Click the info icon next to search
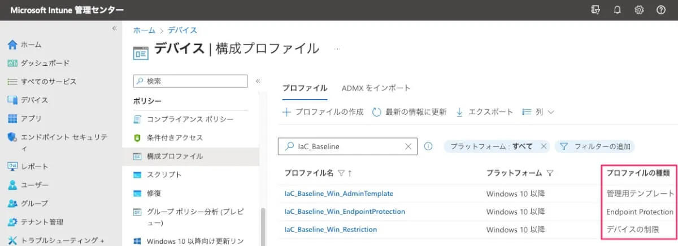The image size is (678, 246). pos(428,146)
